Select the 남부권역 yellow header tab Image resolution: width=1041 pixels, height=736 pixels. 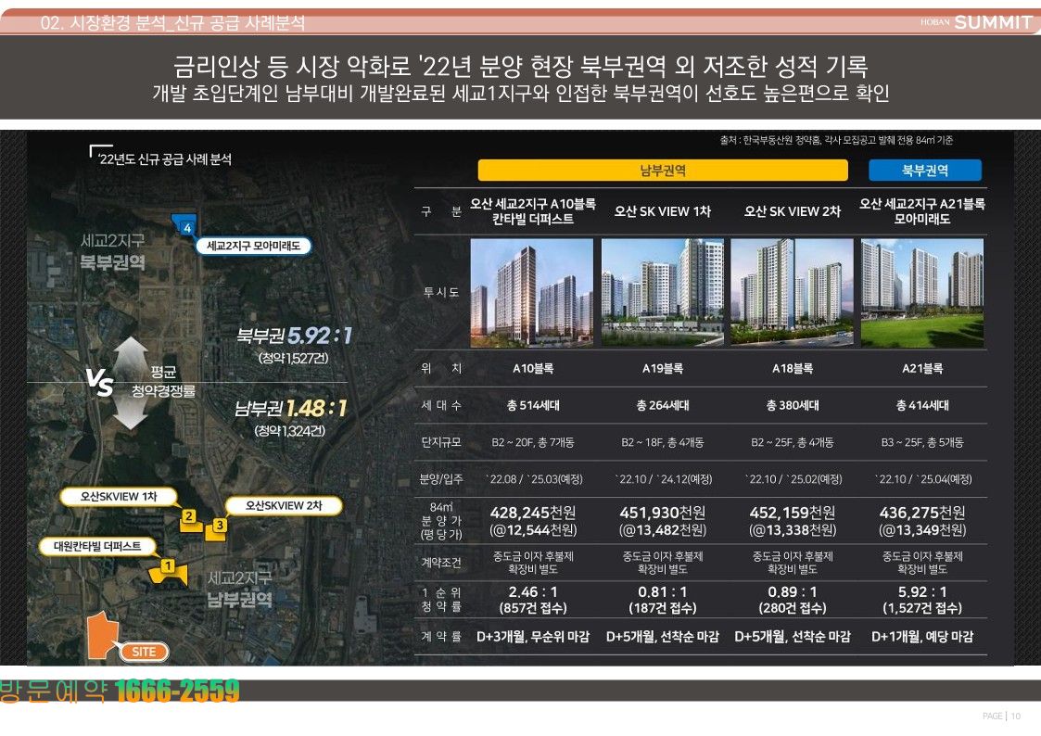tap(663, 171)
